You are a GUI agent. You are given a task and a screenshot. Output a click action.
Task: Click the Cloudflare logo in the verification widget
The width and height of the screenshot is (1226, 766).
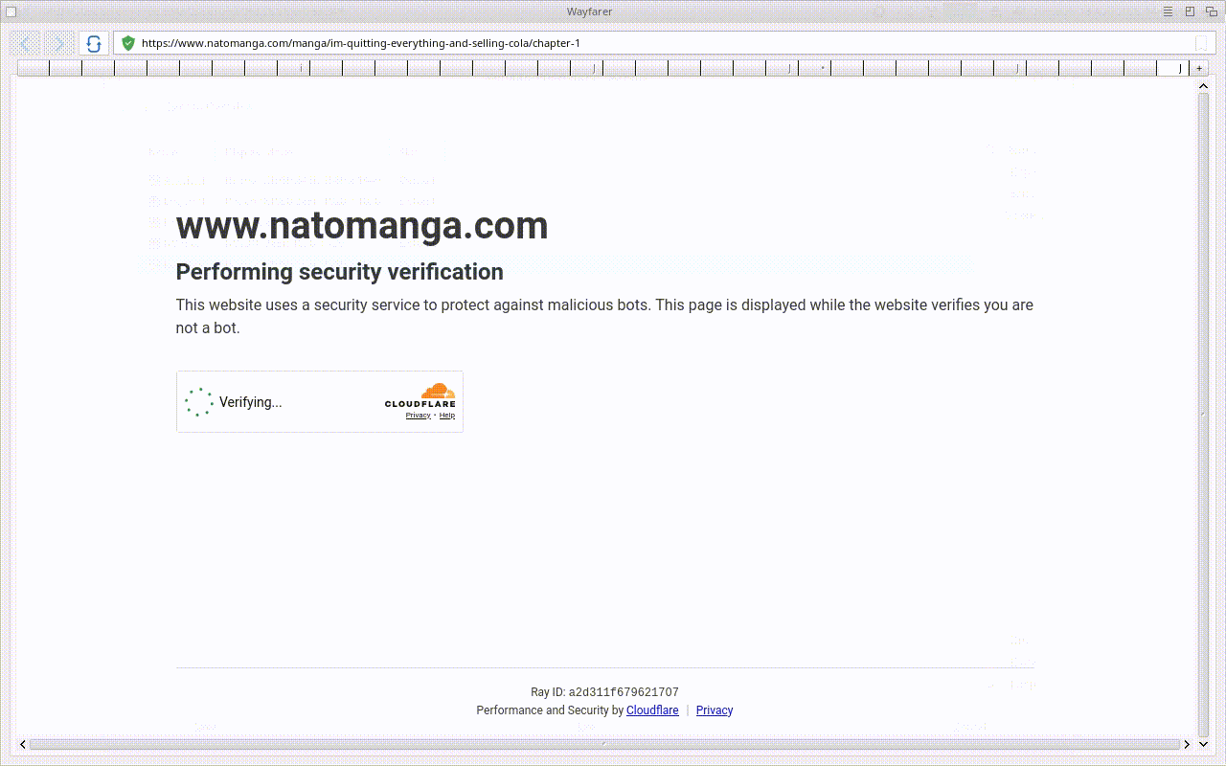[420, 395]
